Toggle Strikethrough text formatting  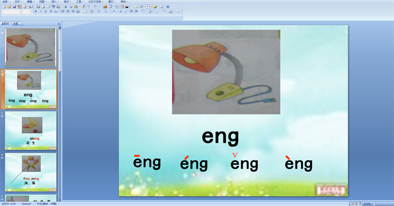click(x=51, y=11)
